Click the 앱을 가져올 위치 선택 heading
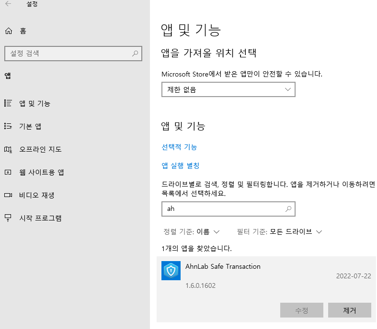The image size is (377, 329). point(209,53)
